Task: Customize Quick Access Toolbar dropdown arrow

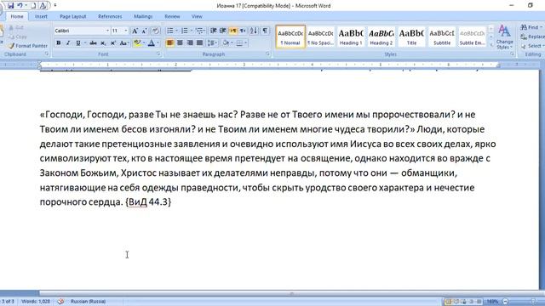Action: 54,6
